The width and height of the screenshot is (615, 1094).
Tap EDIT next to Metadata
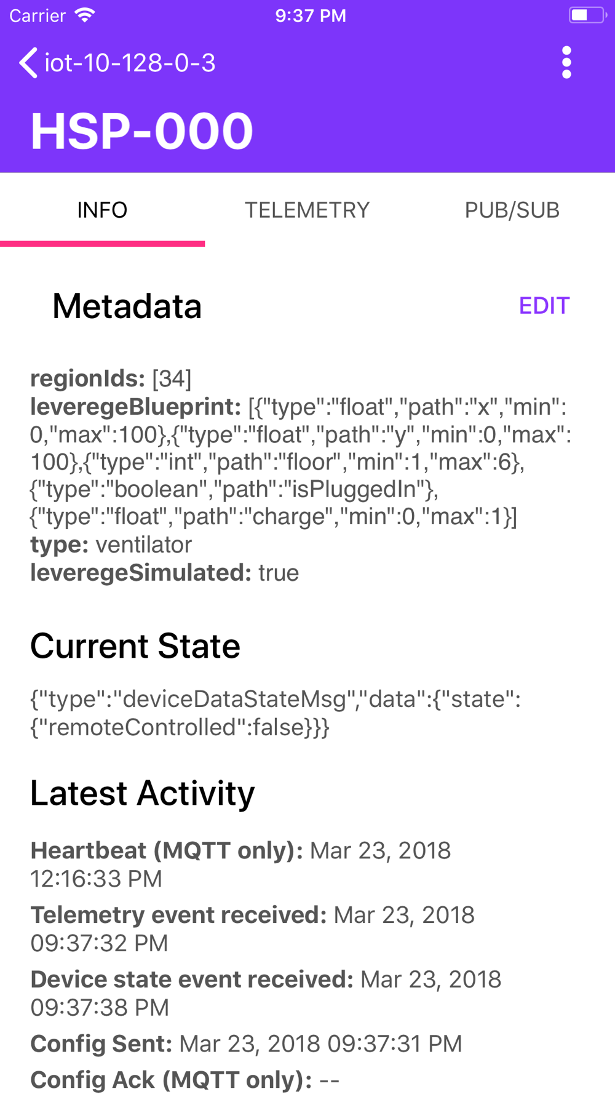[x=544, y=306]
